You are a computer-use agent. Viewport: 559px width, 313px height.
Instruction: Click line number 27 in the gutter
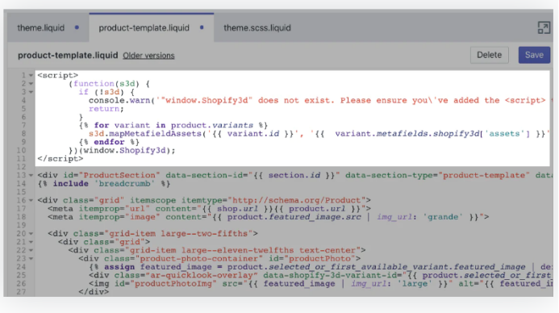[21, 292]
